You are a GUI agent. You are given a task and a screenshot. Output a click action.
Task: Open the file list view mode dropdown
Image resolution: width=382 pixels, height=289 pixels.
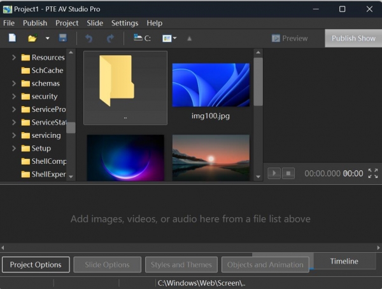pyautogui.click(x=169, y=38)
